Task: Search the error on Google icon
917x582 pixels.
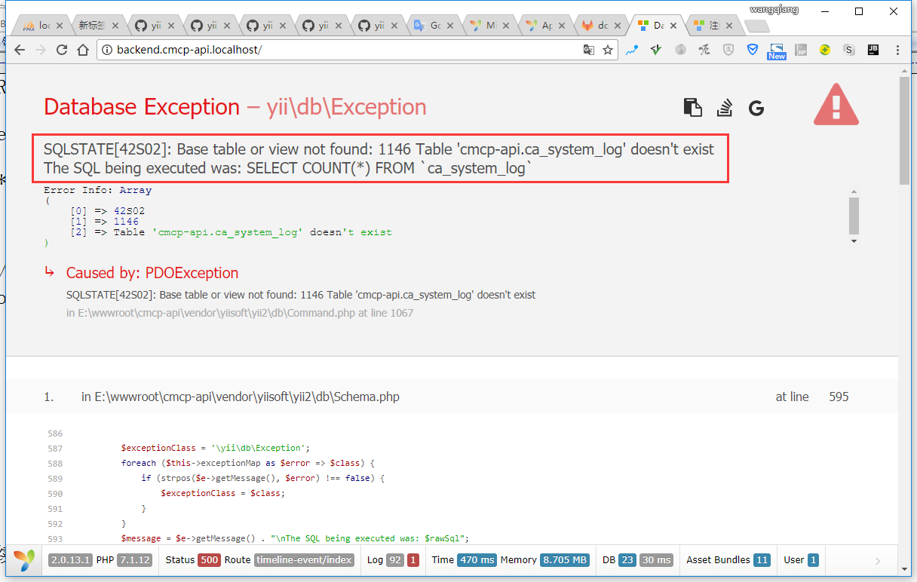Action: tap(756, 108)
